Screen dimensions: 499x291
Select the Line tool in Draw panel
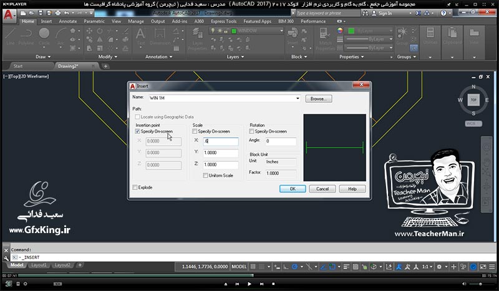tap(10, 36)
